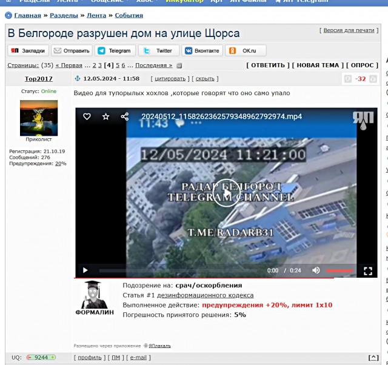Go to « Первая page link
Image resolution: width=388 pixels, height=365 pixels.
click(69, 65)
